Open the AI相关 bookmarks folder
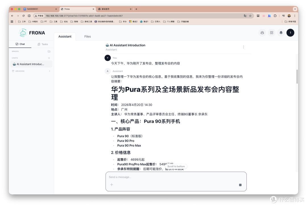This screenshot has height=206, width=307. [x=33, y=22]
